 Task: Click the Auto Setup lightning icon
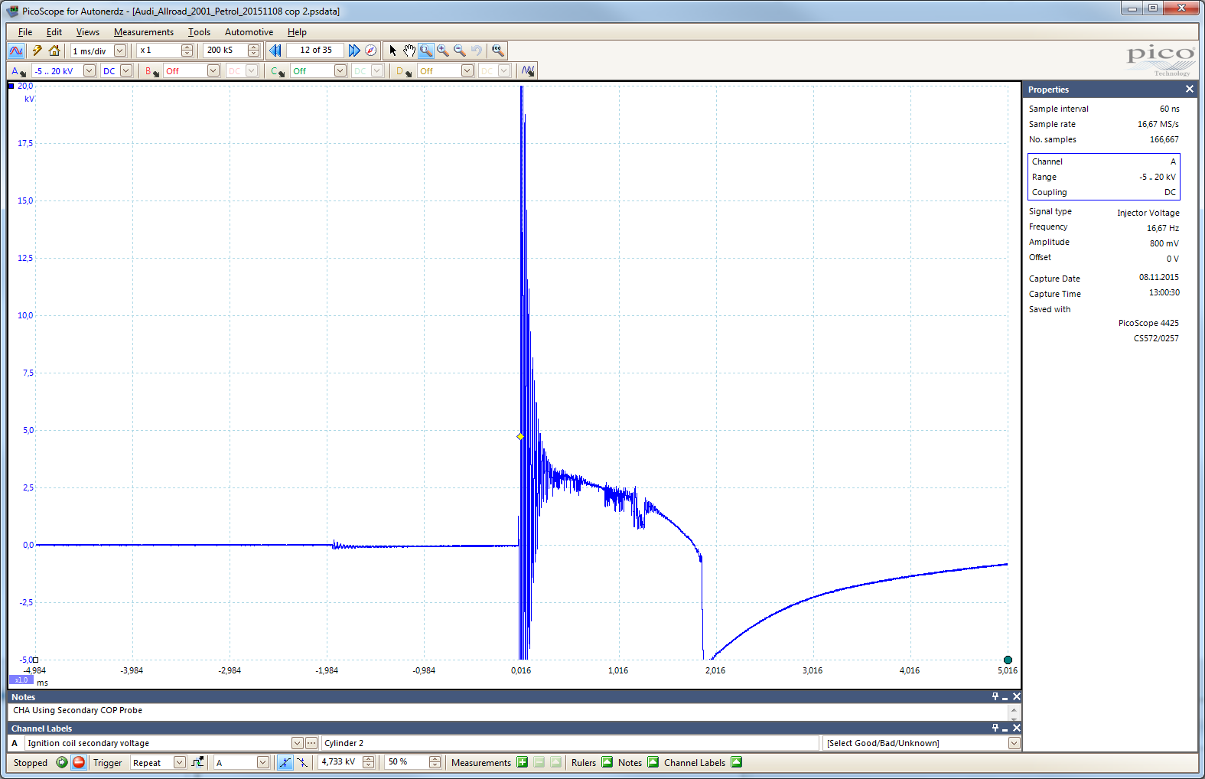[x=37, y=51]
